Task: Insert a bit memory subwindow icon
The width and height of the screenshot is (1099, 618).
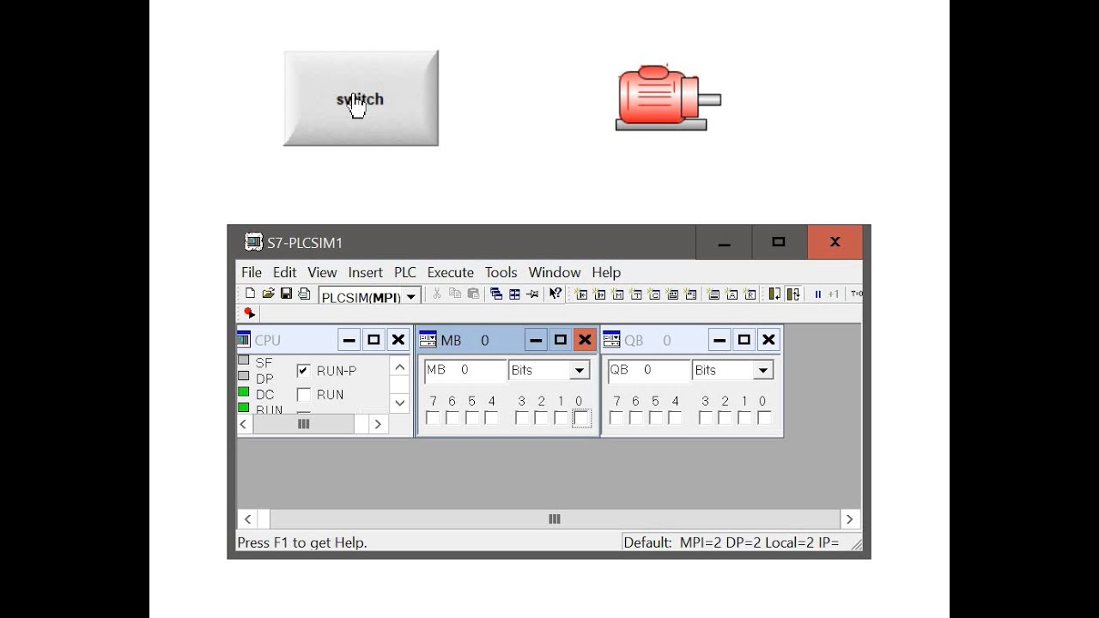Action: tap(618, 294)
